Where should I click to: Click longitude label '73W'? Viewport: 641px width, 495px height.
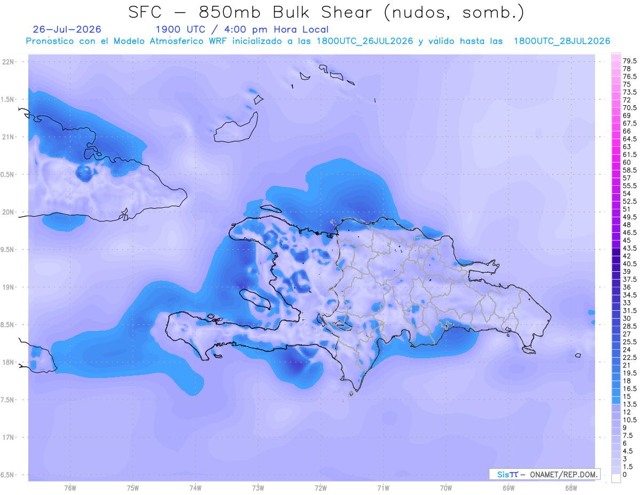click(258, 488)
